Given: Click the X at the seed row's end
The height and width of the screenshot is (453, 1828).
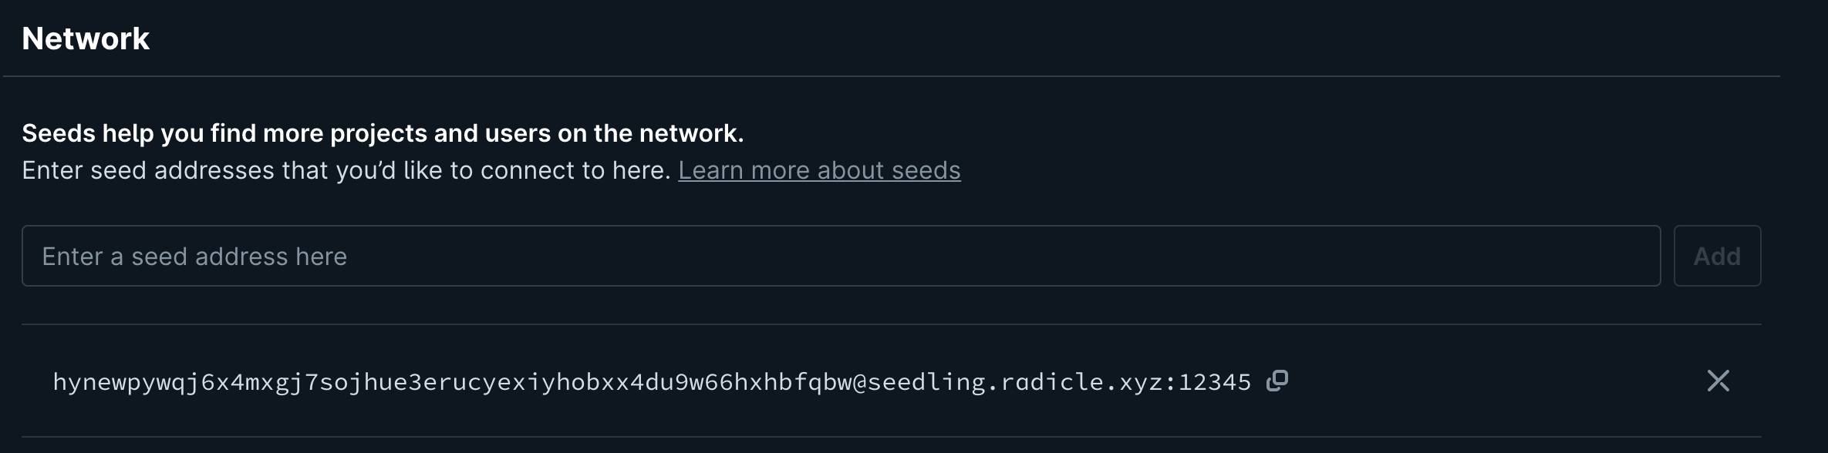Looking at the screenshot, I should (x=1718, y=381).
